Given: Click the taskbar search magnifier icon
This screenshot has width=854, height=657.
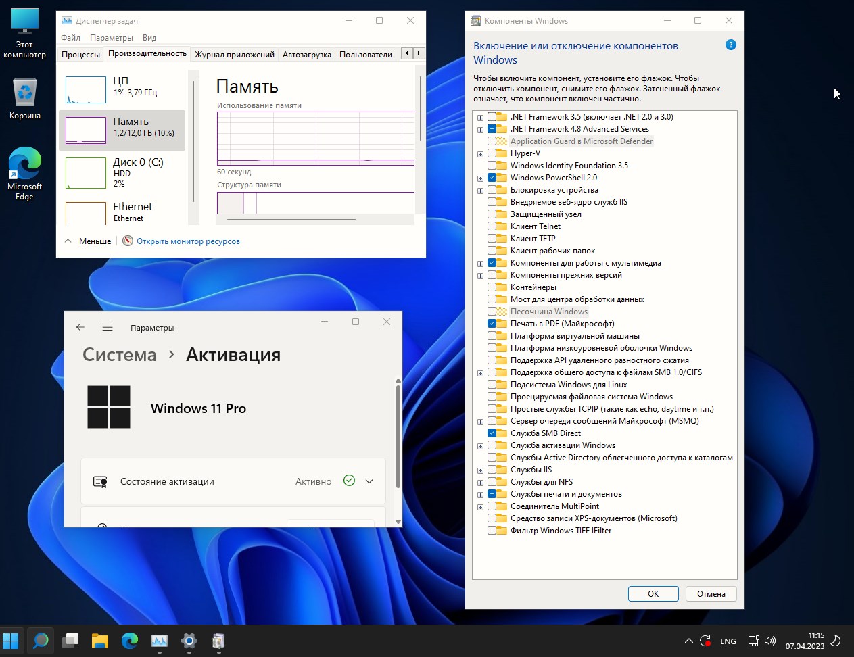Looking at the screenshot, I should pos(41,641).
